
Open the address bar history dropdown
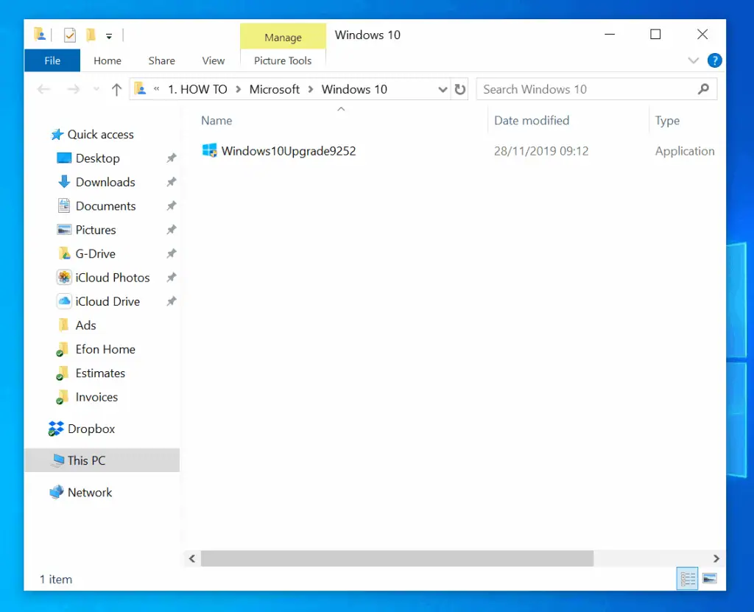[x=443, y=90]
